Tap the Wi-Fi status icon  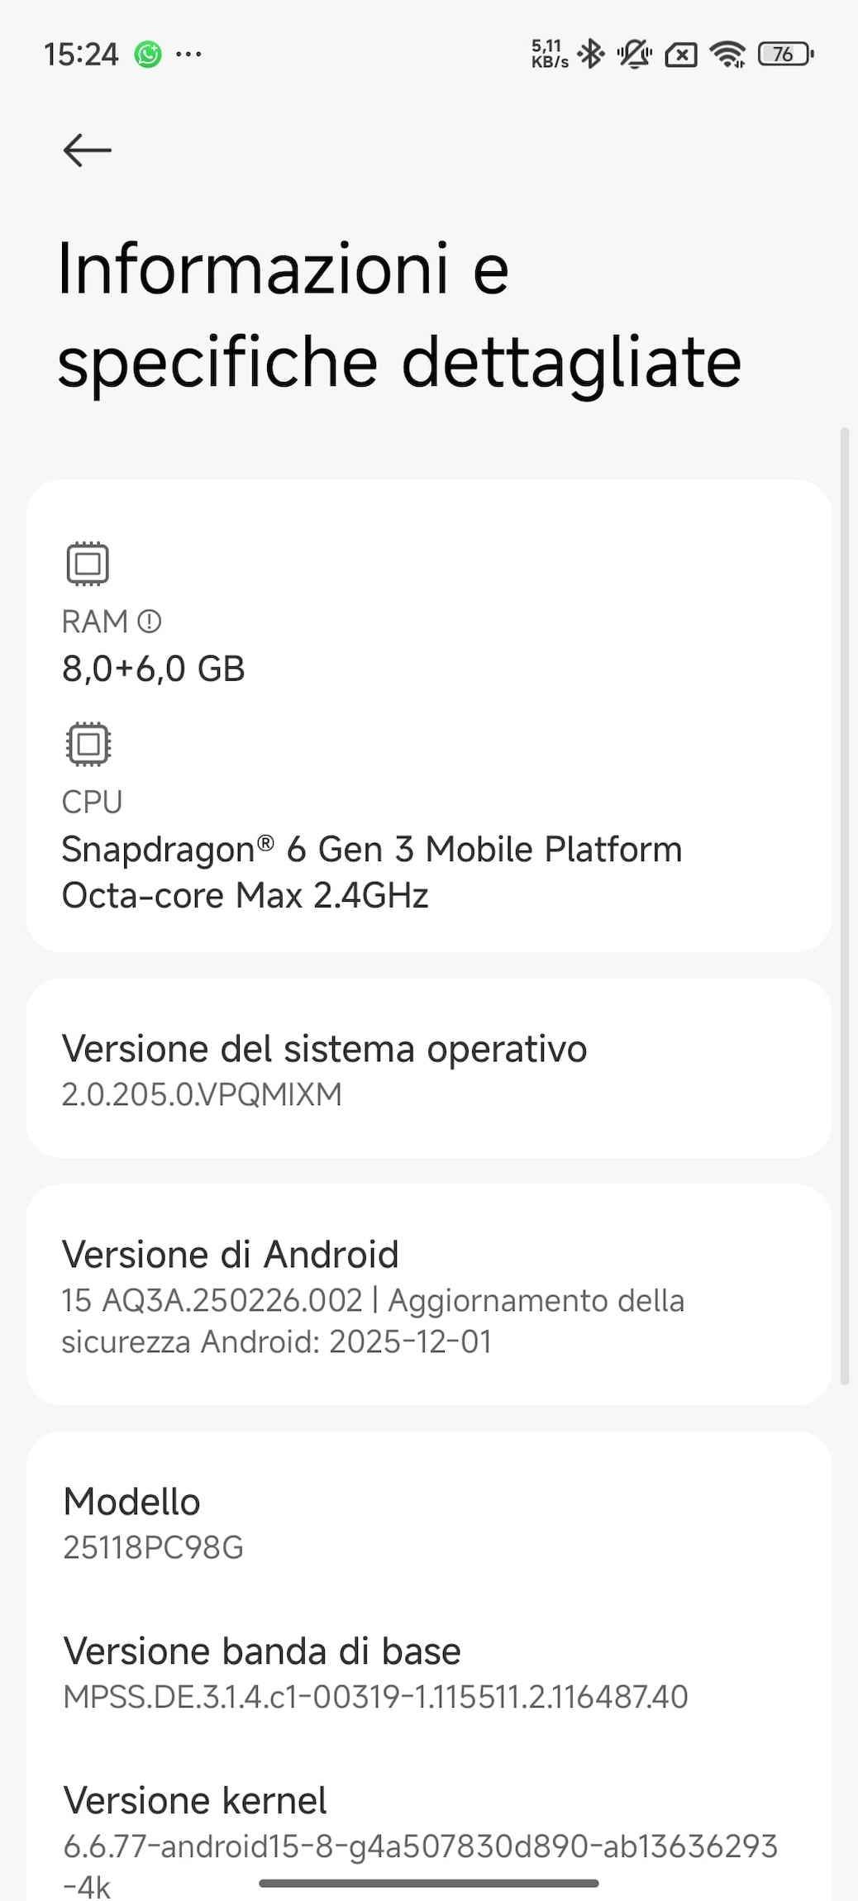point(727,55)
